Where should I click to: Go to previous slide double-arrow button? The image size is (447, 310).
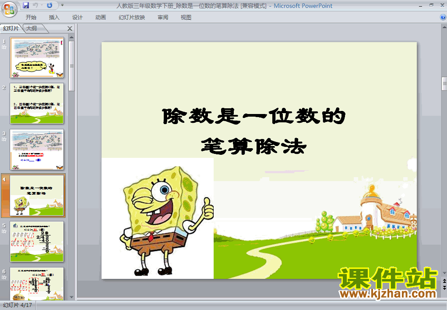click(x=444, y=281)
